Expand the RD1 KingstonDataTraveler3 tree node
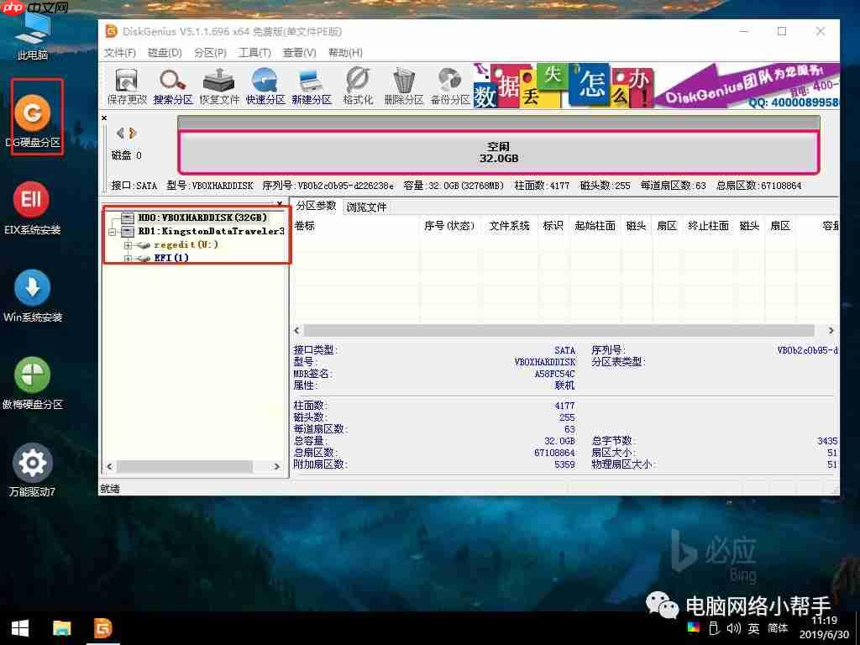The height and width of the screenshot is (645, 860). (x=110, y=230)
